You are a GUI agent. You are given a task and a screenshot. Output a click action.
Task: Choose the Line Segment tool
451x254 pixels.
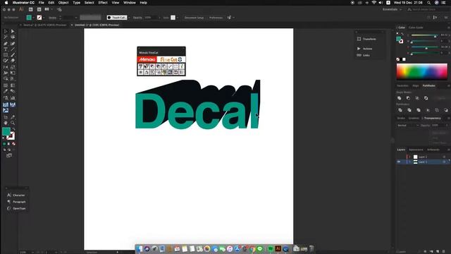13,49
